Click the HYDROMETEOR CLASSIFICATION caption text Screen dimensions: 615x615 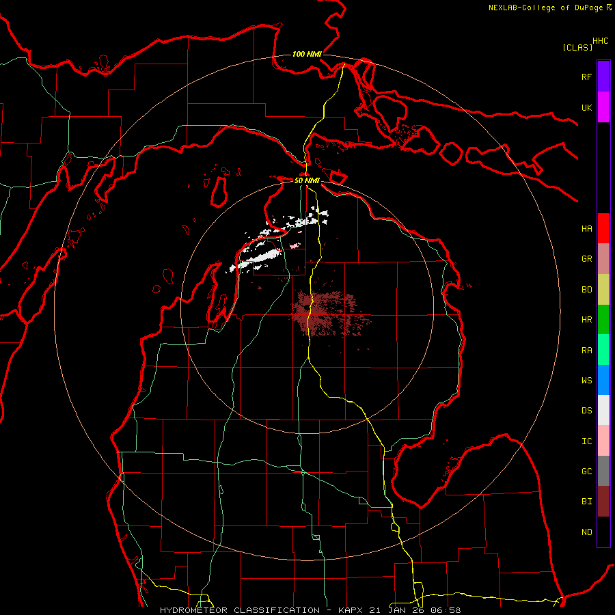click(x=240, y=610)
